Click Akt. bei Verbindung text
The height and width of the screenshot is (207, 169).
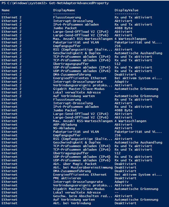coord(72,203)
